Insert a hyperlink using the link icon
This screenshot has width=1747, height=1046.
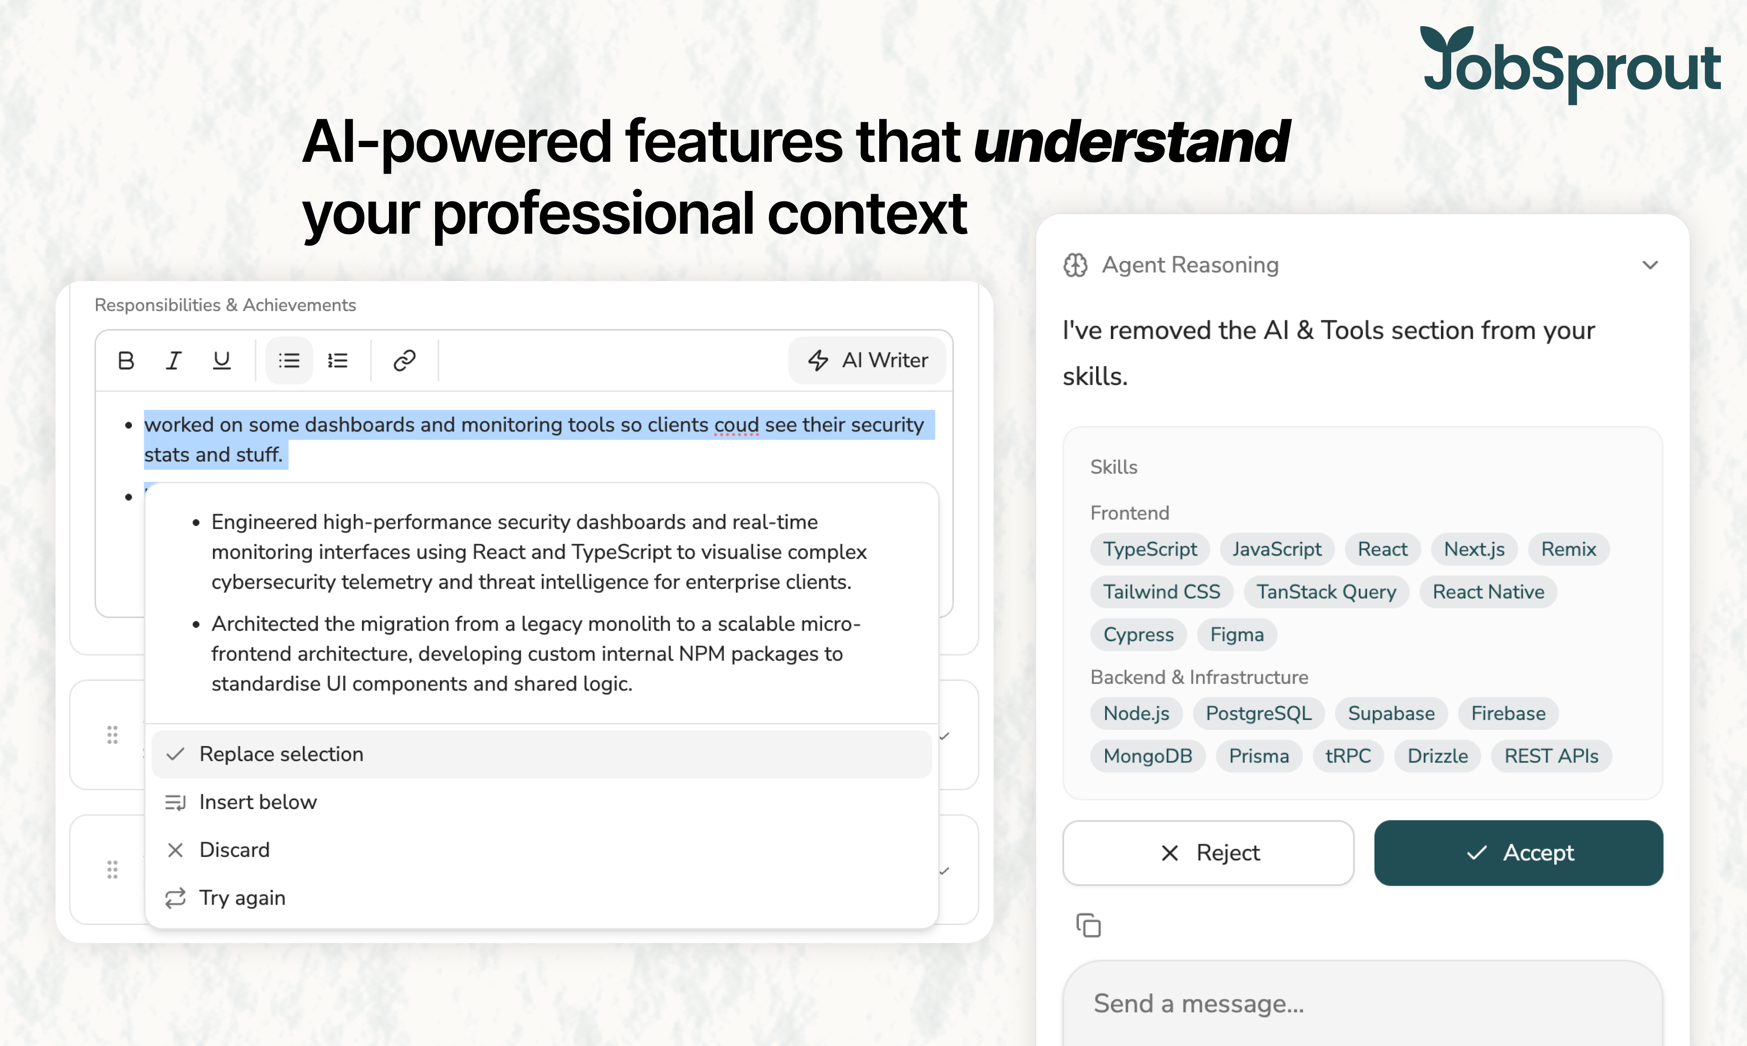(x=403, y=360)
